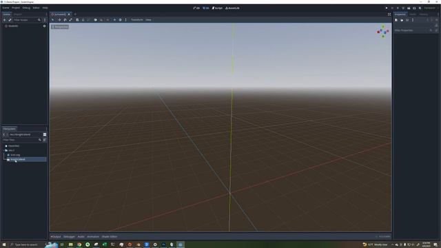Select the Scene dock tab
Viewport: 441px width, 248px height.
[6, 14]
